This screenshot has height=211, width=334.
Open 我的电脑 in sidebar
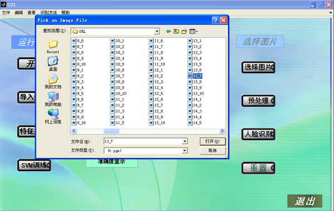[53, 99]
